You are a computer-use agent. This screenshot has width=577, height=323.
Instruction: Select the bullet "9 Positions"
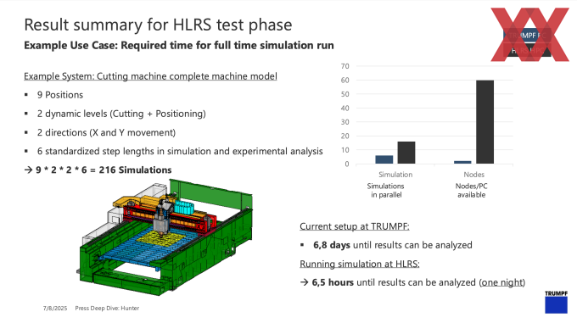click(x=60, y=95)
